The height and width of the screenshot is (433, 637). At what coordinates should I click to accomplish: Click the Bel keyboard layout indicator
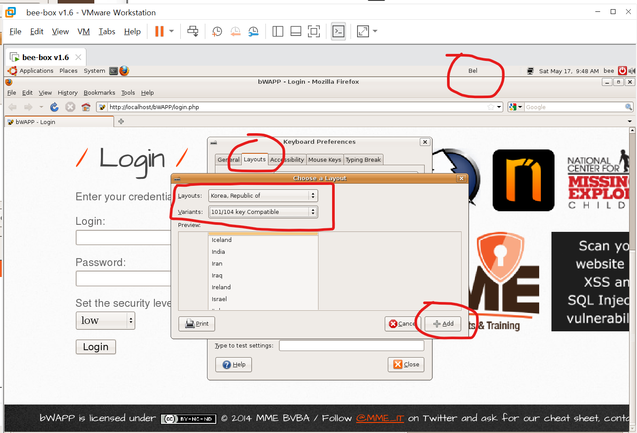(x=473, y=71)
